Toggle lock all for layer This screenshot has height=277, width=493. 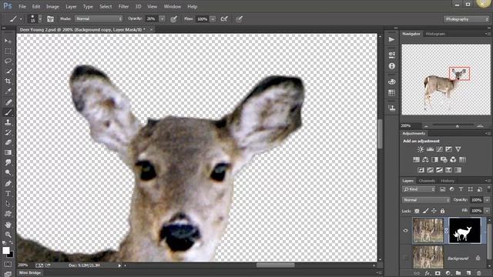point(442,211)
